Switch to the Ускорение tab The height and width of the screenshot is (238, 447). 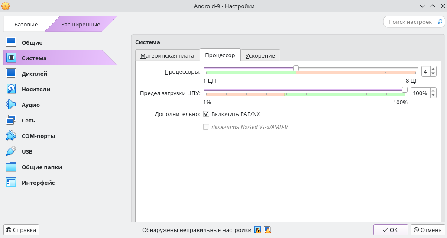tap(260, 56)
